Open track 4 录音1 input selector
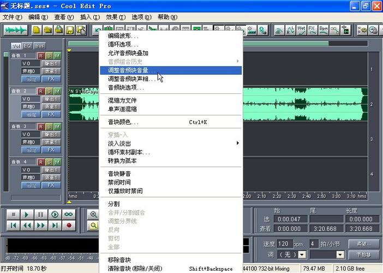383x273 pixels. (x=51, y=177)
